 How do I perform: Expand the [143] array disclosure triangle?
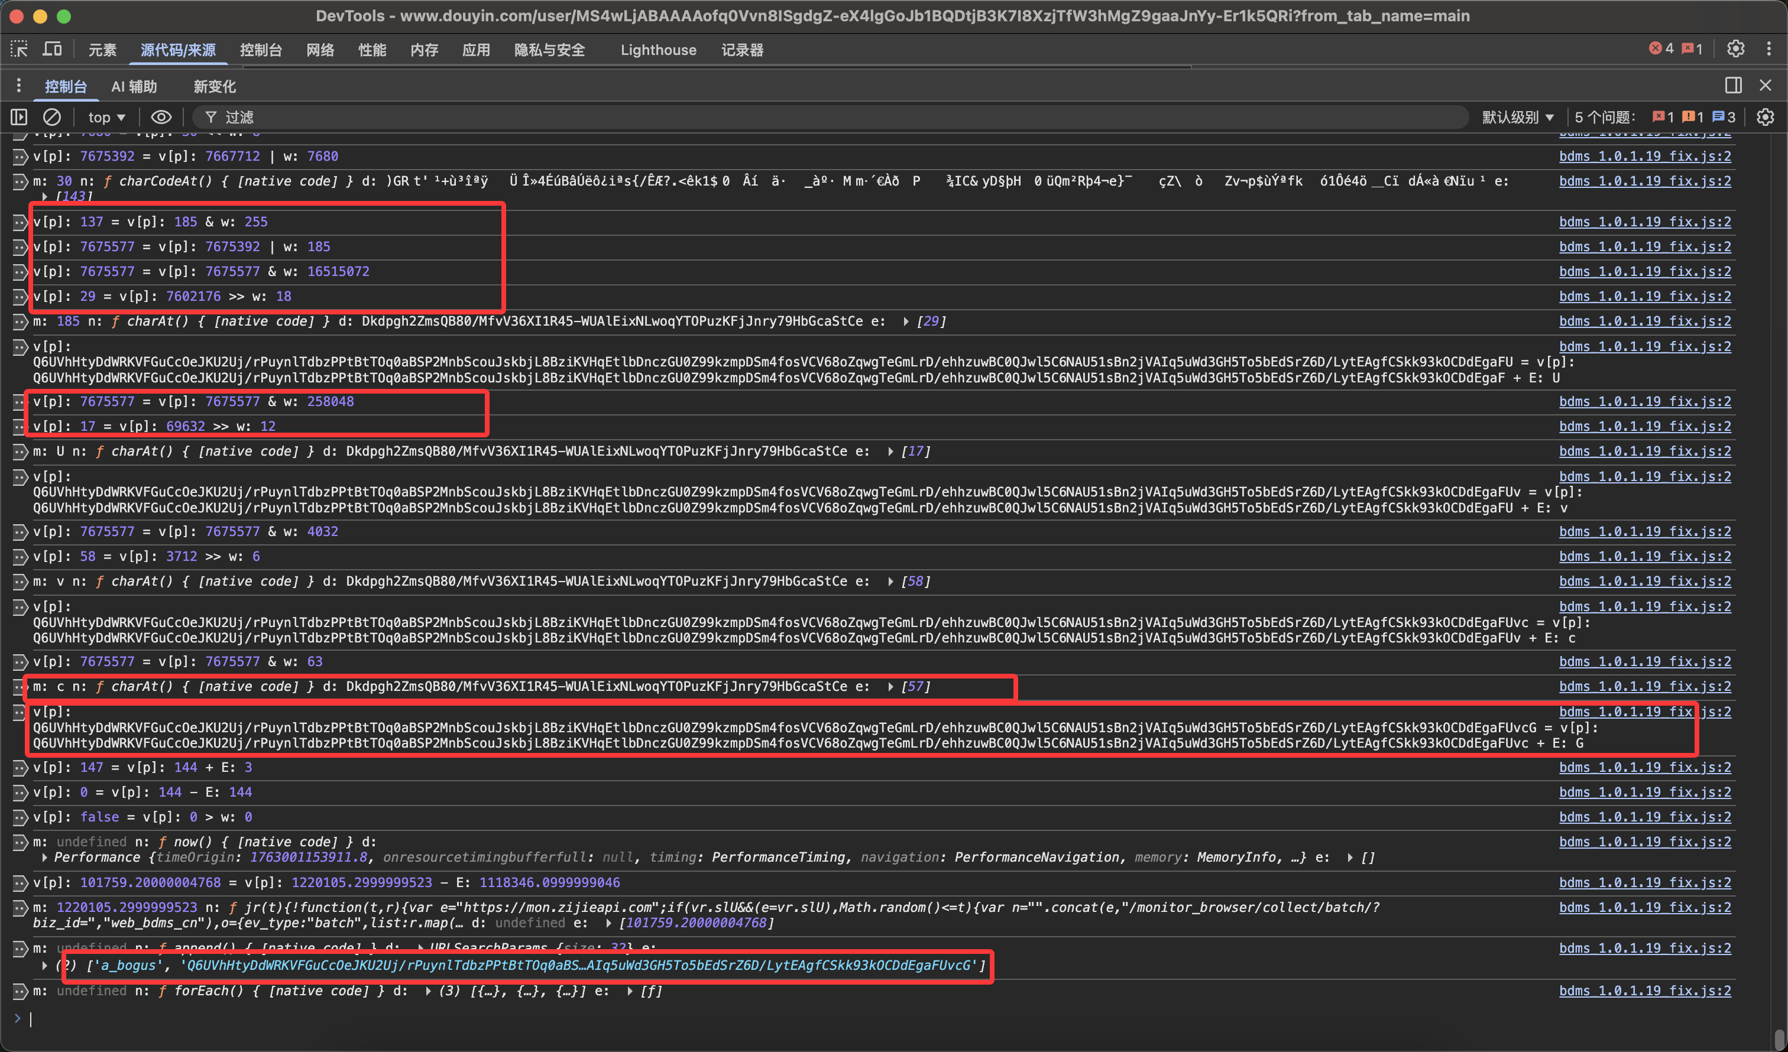(46, 196)
